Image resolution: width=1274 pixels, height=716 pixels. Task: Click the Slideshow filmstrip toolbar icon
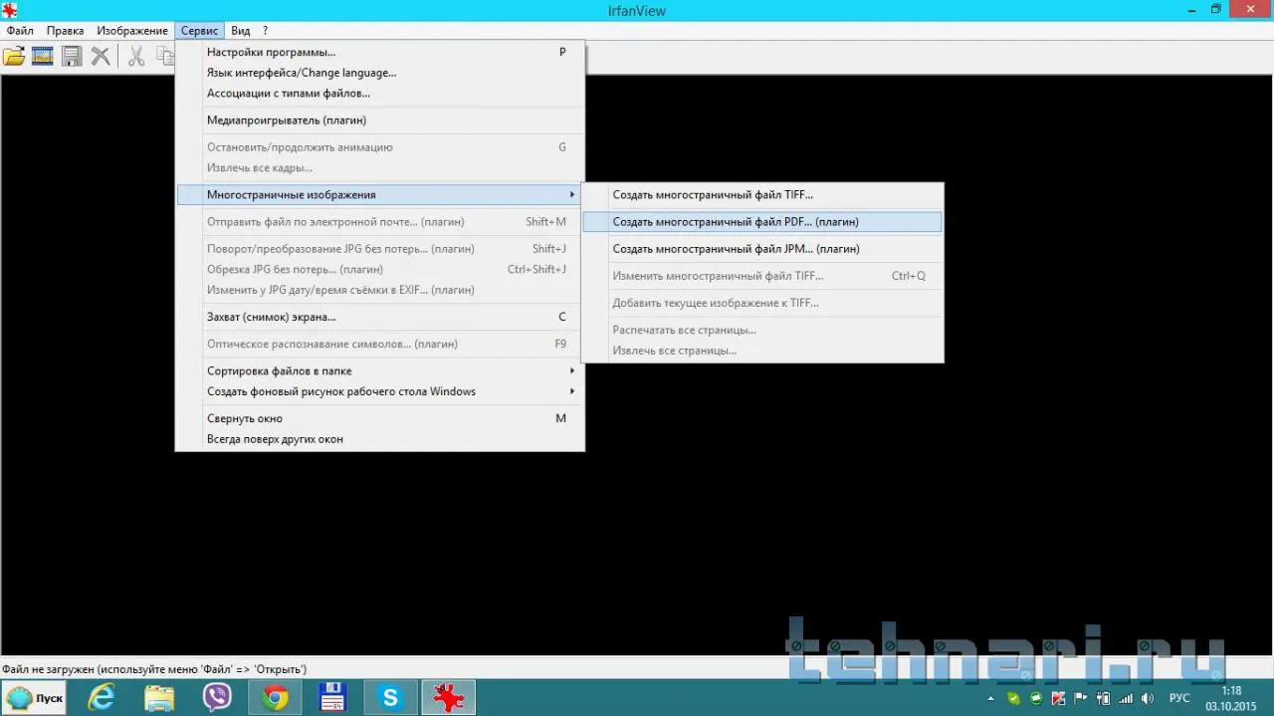tap(43, 56)
